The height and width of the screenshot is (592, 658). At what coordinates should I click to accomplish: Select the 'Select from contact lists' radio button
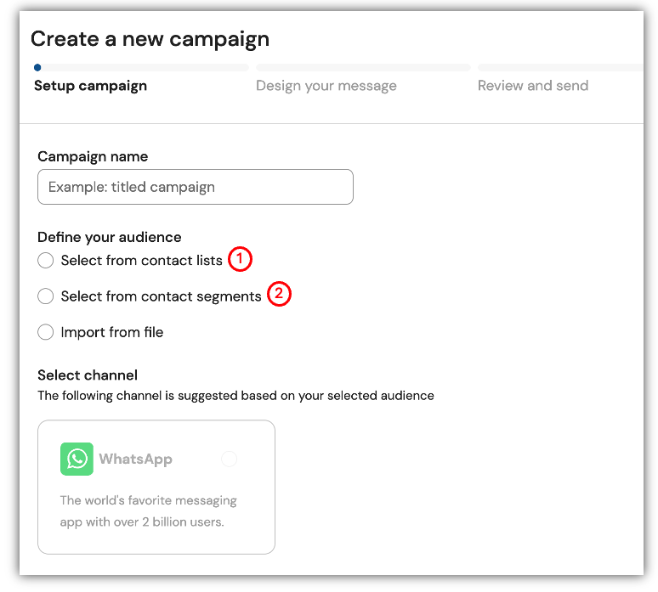(x=45, y=260)
